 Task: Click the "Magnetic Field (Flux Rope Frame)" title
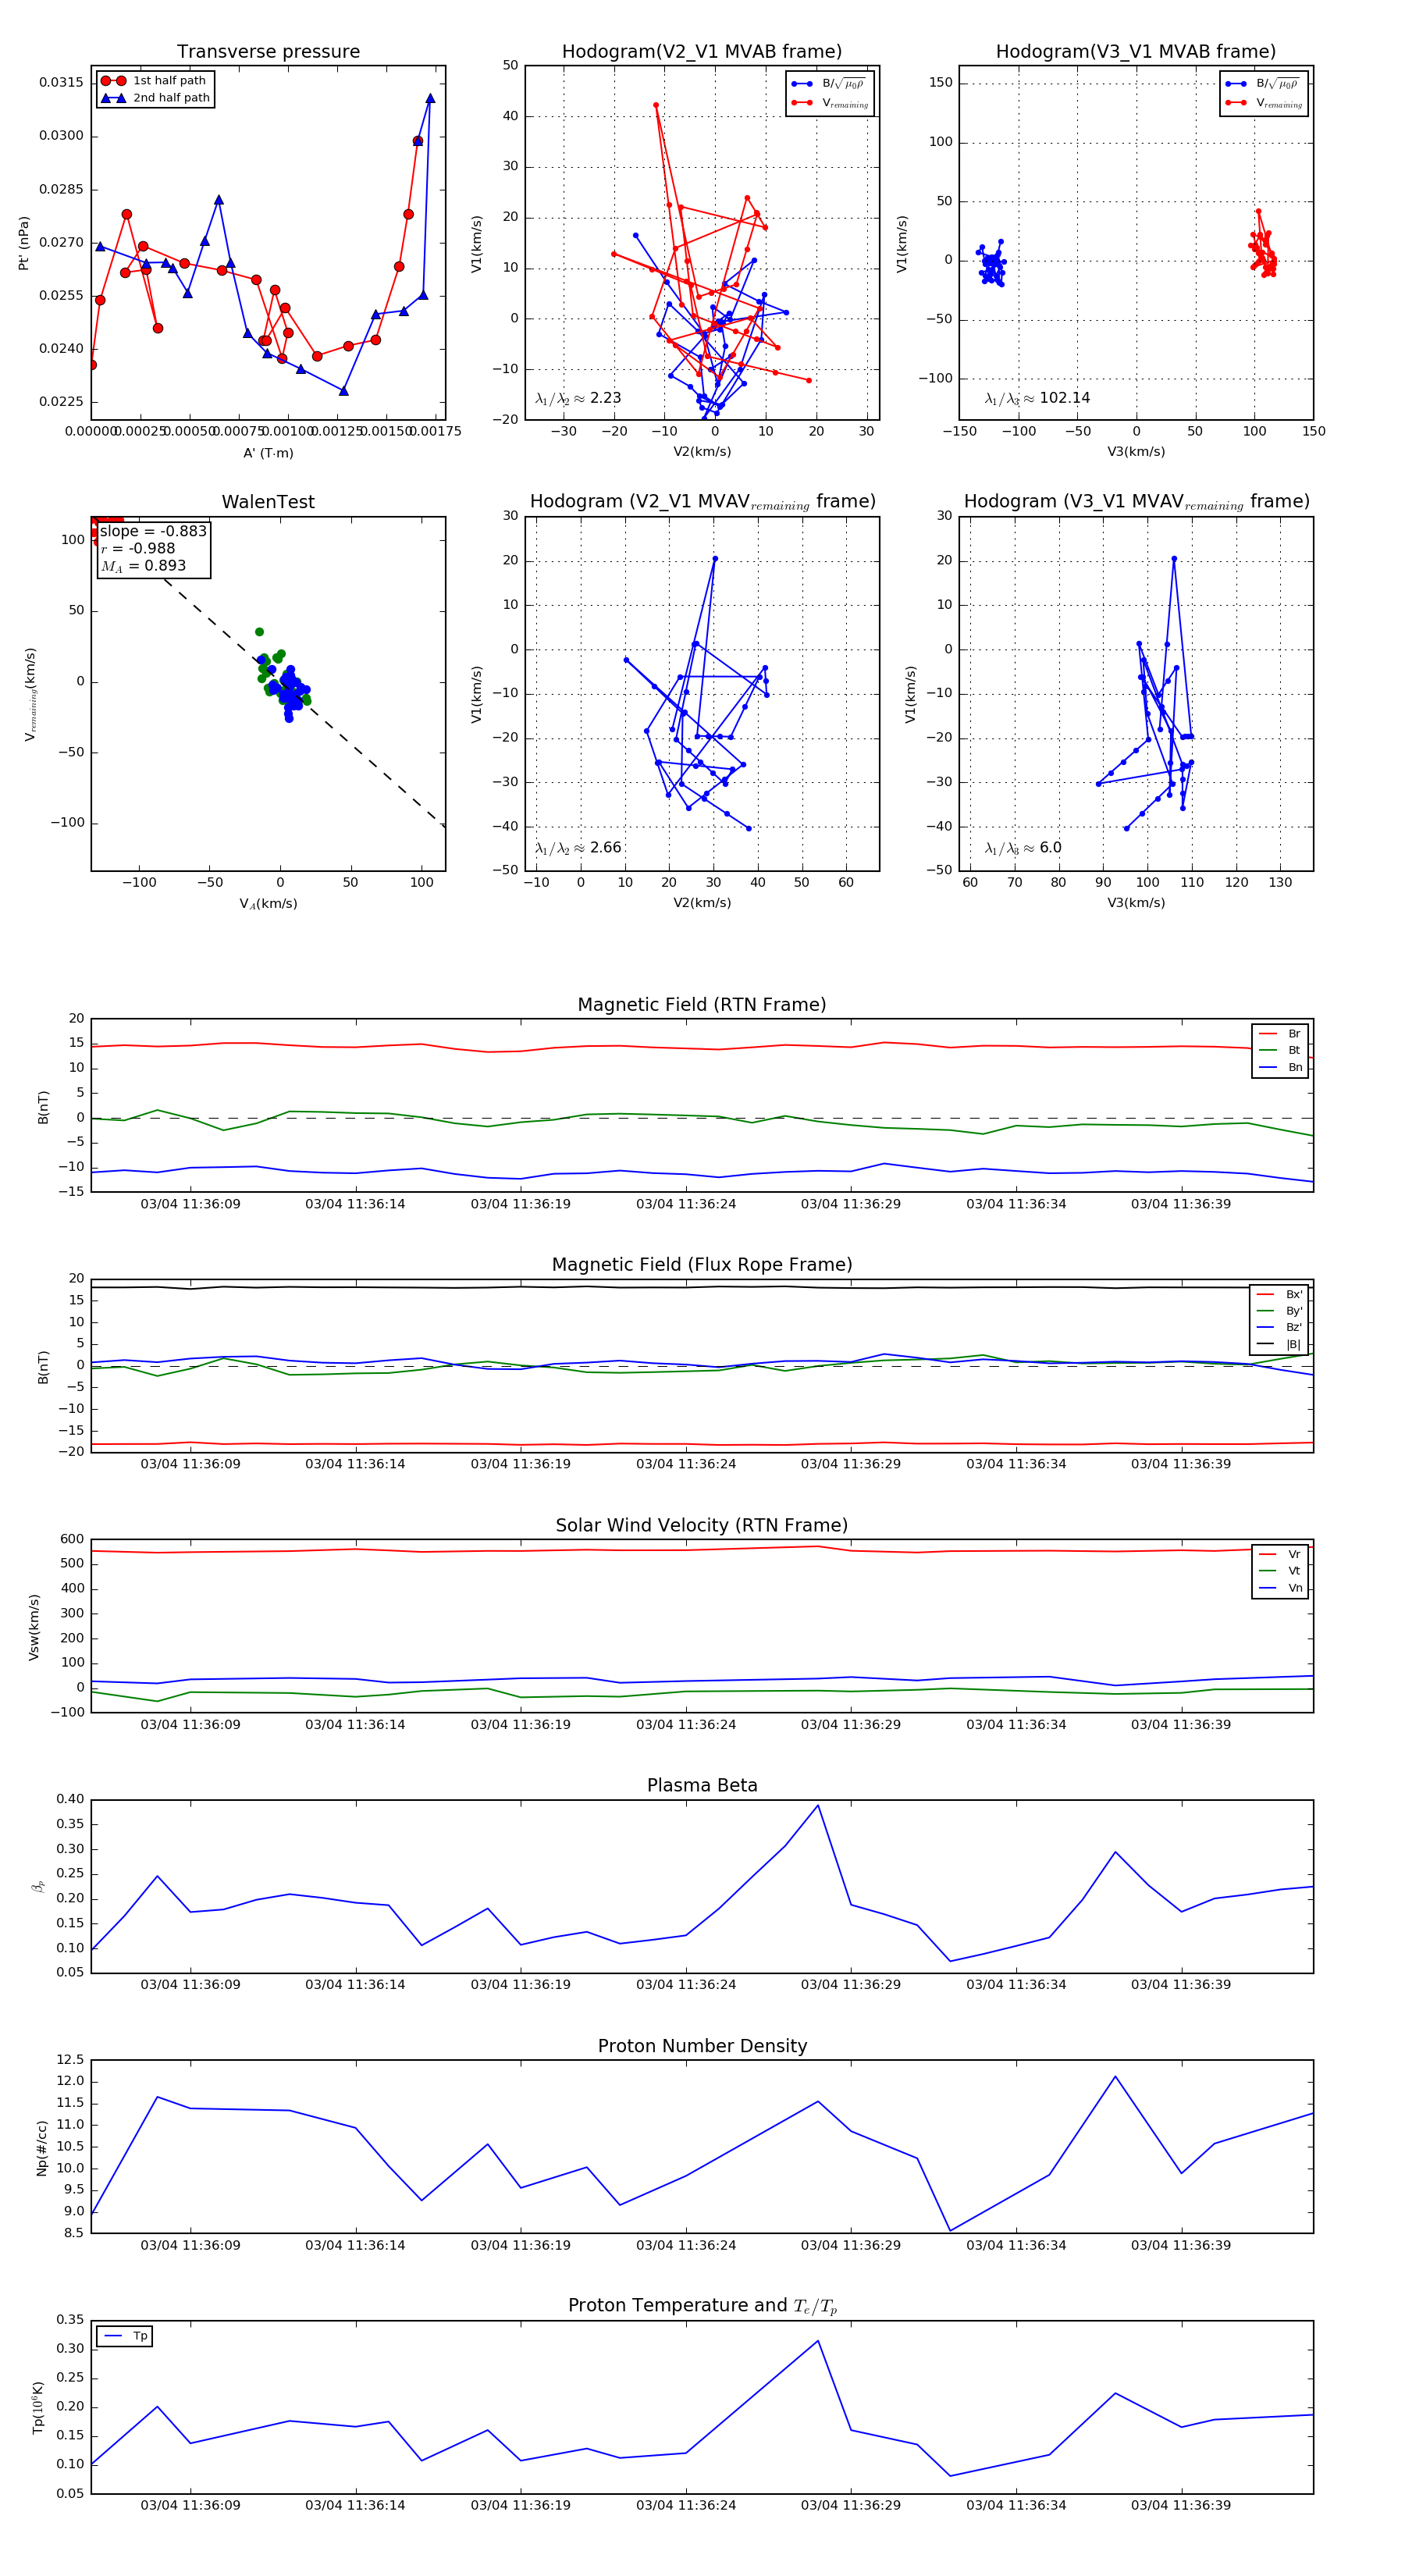pyautogui.click(x=702, y=1265)
